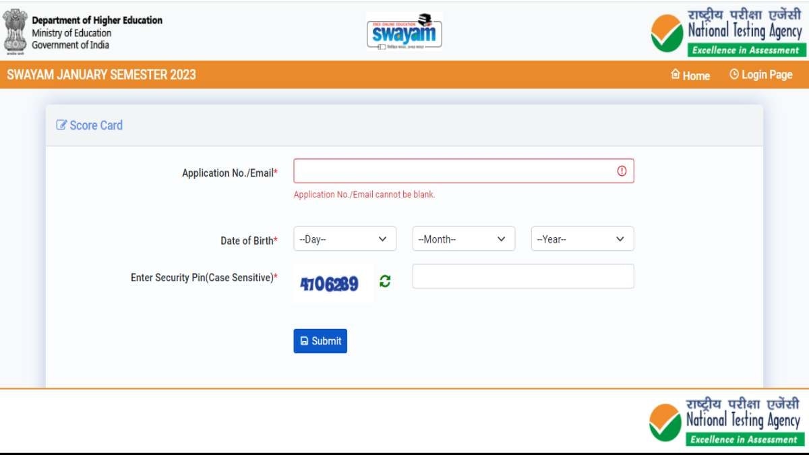The width and height of the screenshot is (809, 455).
Task: Open the Month dropdown
Action: 463,239
